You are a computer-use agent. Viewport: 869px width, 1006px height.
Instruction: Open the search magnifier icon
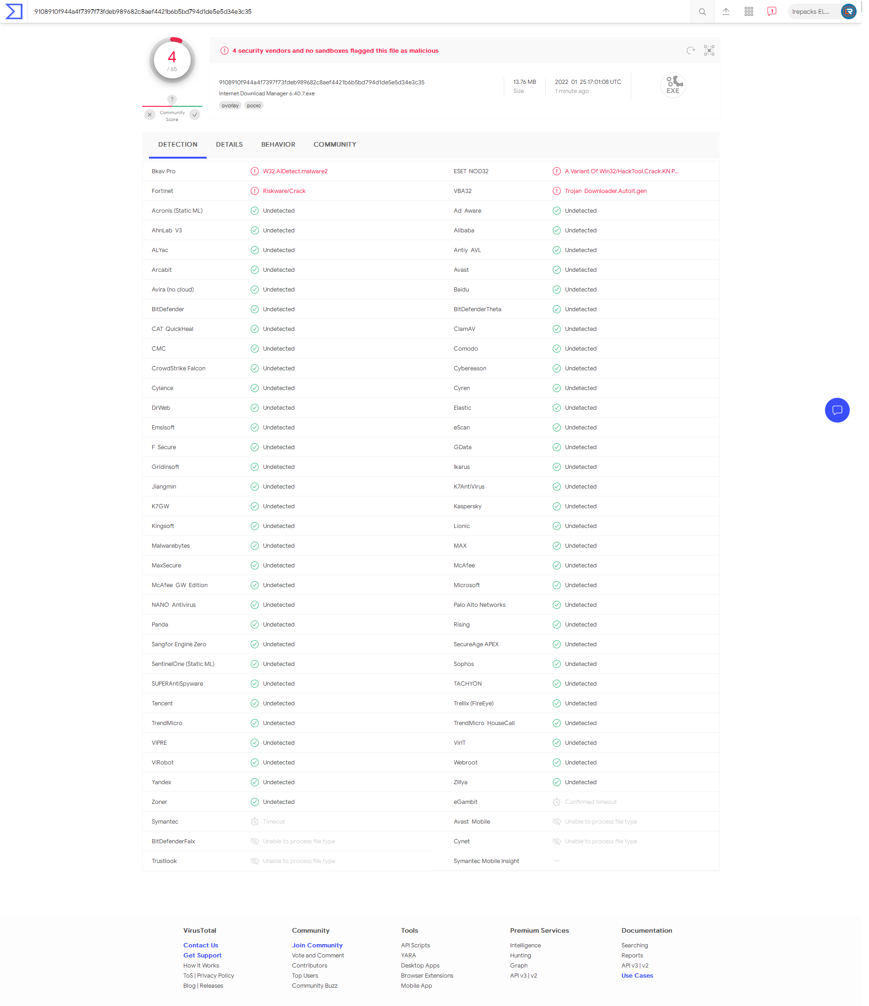[702, 11]
